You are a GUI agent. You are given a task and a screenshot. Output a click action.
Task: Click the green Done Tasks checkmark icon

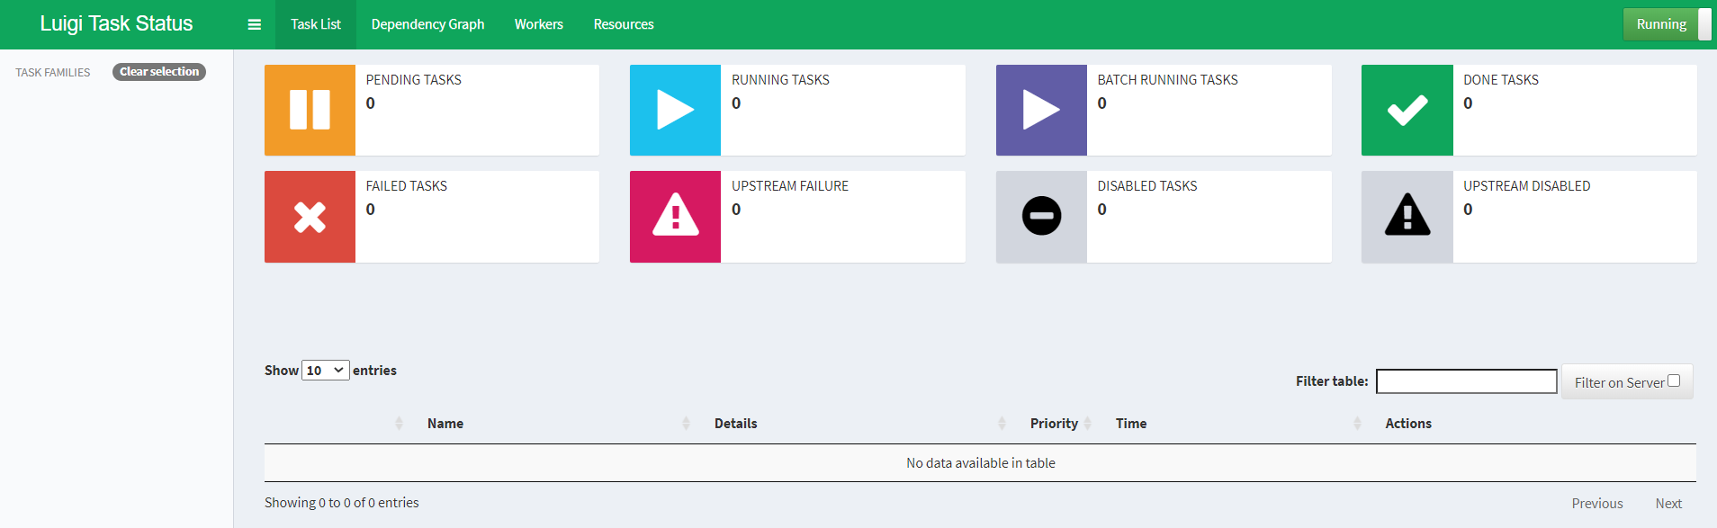point(1407,110)
